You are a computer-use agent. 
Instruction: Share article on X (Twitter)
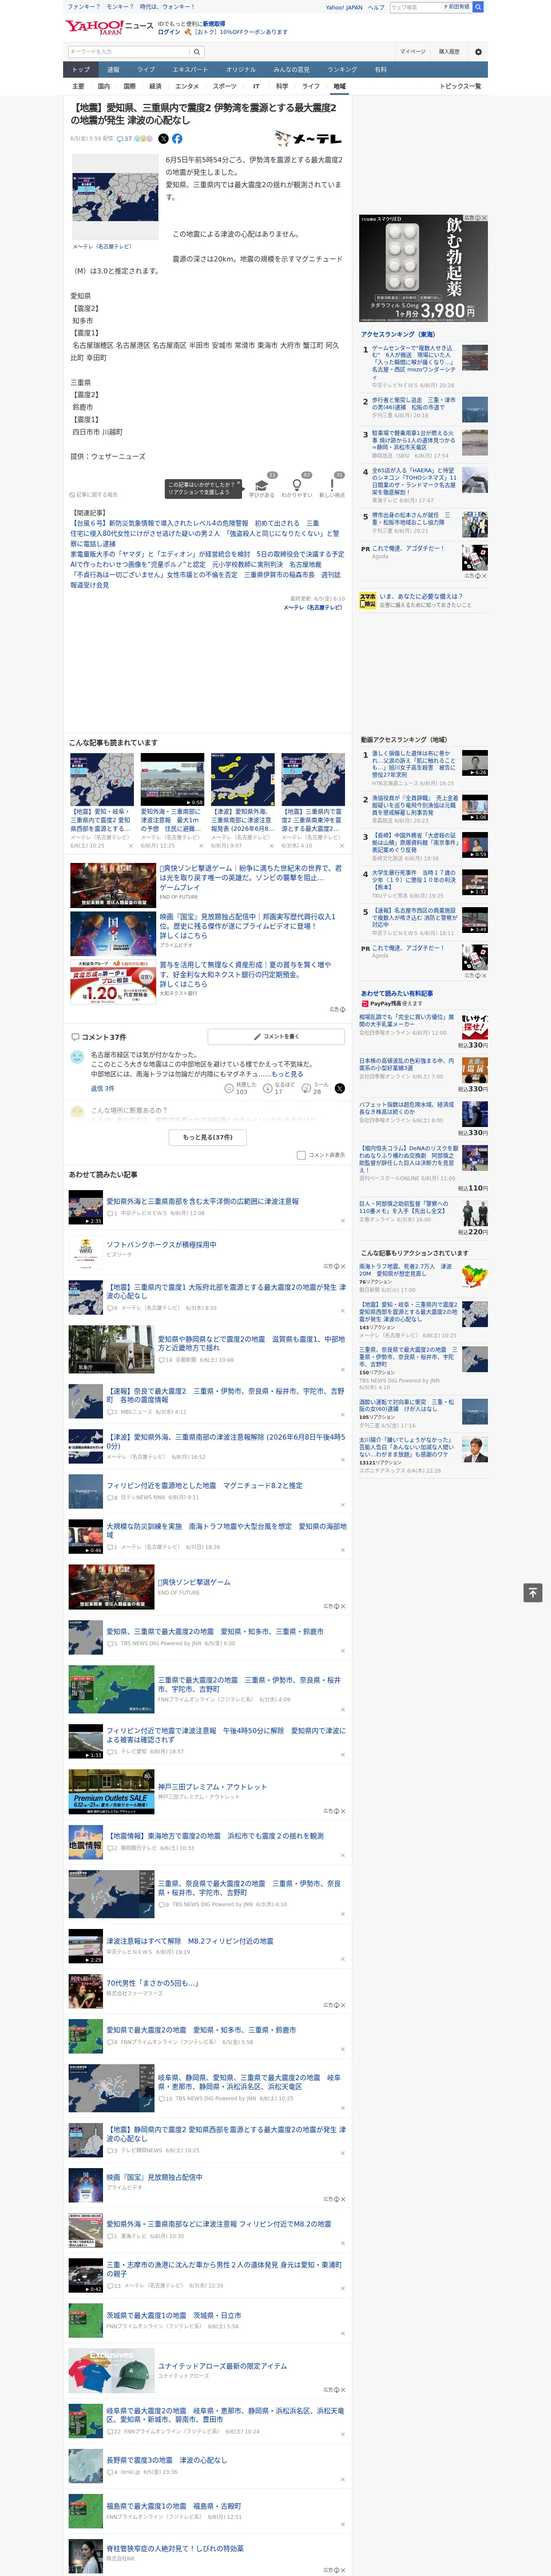pos(163,139)
